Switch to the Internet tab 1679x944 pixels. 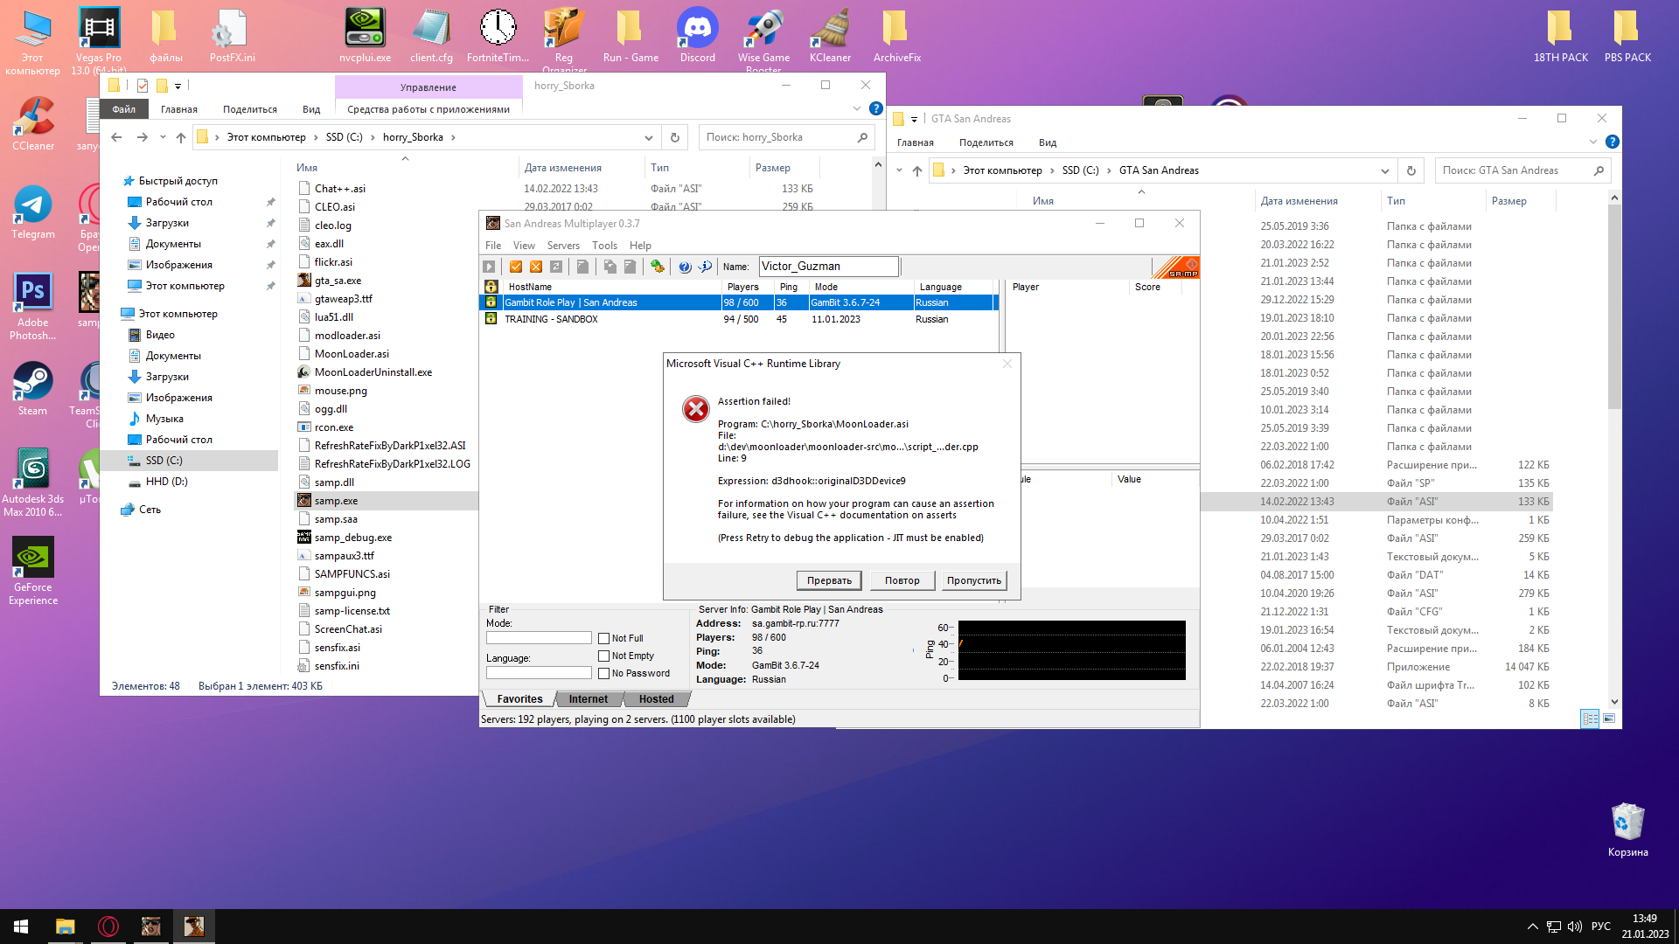[x=588, y=699]
